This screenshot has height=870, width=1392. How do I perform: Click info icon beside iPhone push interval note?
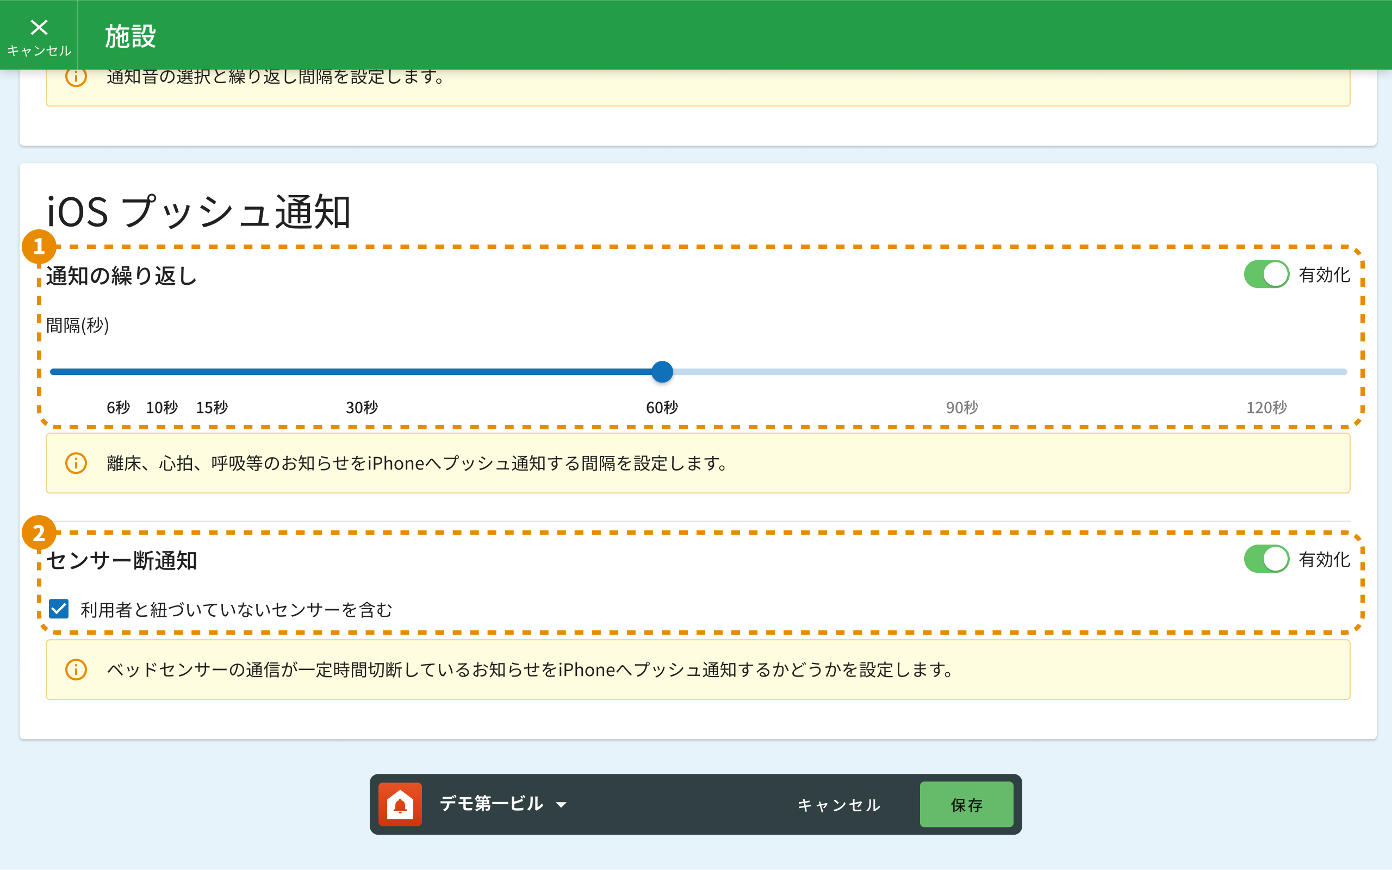point(76,463)
